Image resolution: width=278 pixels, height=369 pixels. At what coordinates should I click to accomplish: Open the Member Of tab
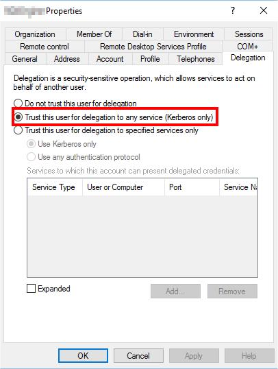[x=94, y=34]
